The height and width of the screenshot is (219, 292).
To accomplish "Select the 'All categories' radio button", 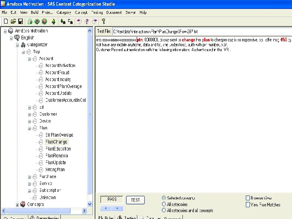I will 164,204.
